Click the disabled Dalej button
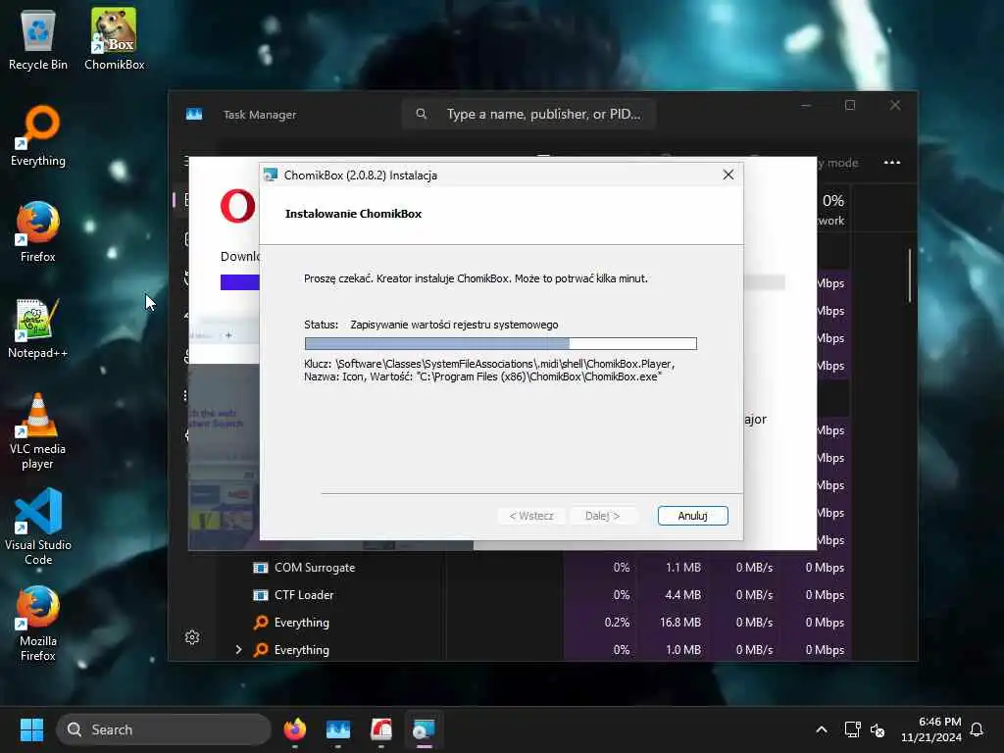Viewport: 1004px width, 753px height. pyautogui.click(x=602, y=516)
